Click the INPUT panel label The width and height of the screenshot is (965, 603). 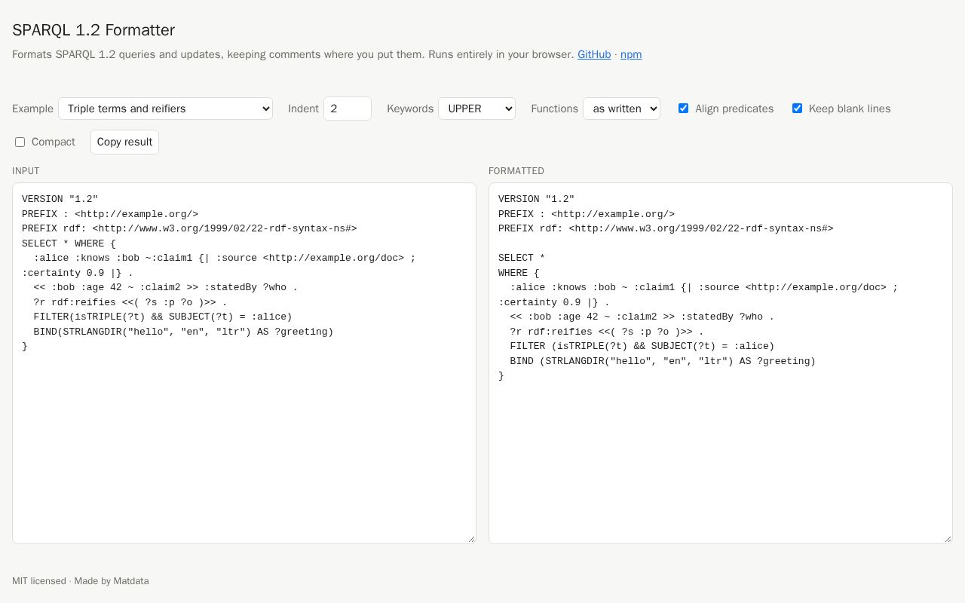[26, 171]
